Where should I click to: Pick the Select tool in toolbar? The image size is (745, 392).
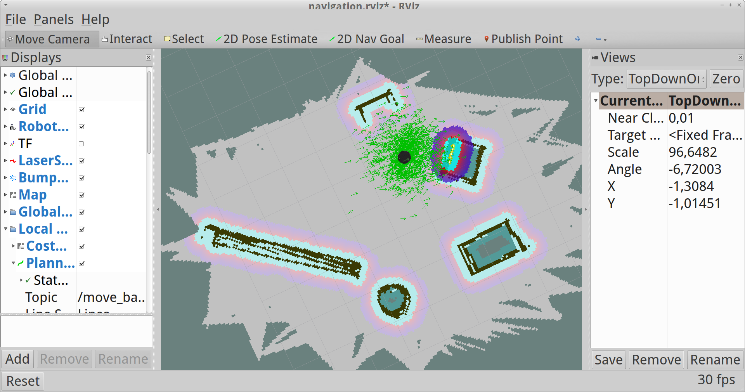184,39
